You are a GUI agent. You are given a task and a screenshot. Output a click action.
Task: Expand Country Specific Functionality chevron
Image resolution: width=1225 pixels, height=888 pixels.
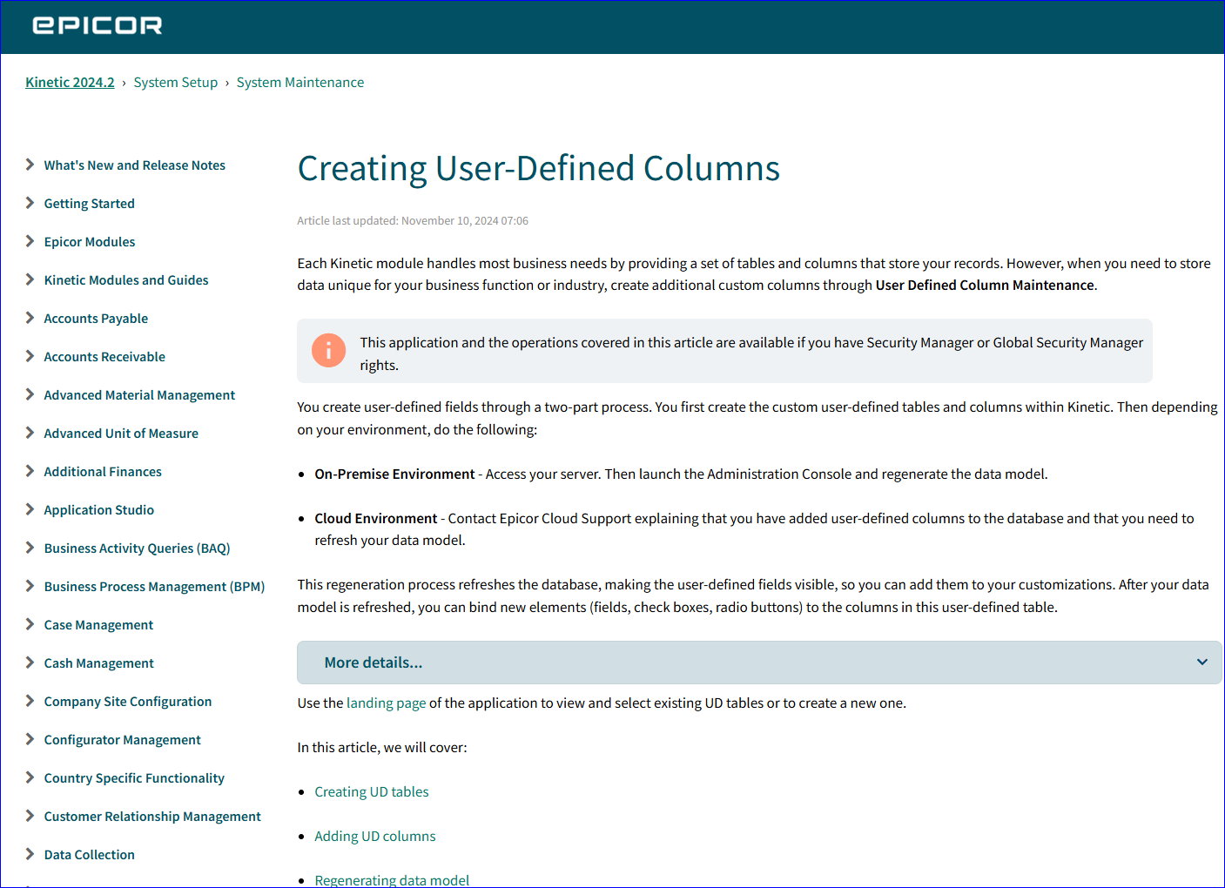(x=30, y=777)
